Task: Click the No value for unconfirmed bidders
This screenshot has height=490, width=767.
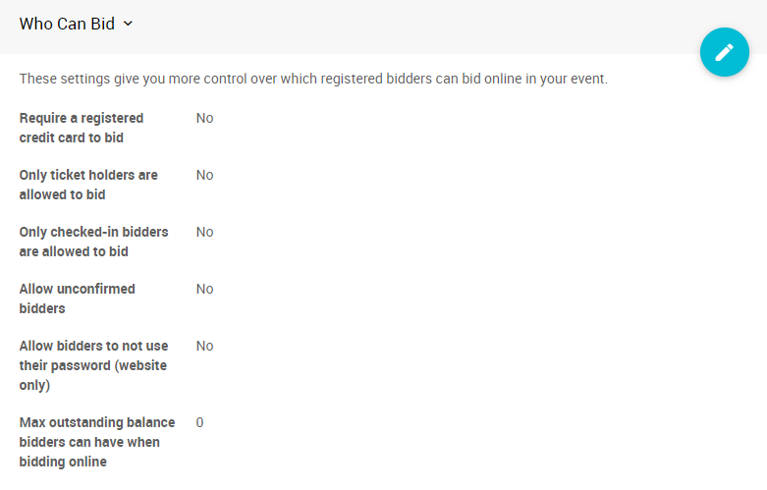Action: (204, 289)
